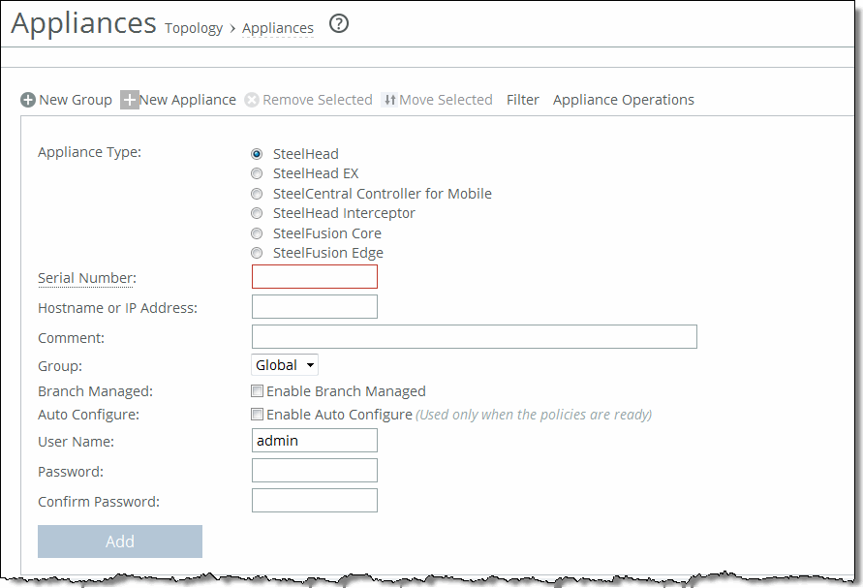
Task: Click the policies-ready hint text
Action: coord(534,415)
